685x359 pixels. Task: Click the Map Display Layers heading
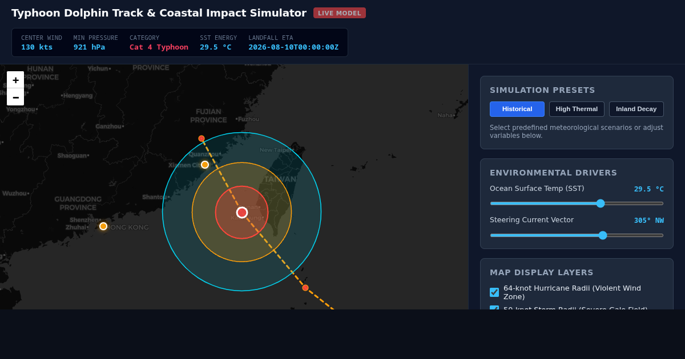tap(542, 272)
